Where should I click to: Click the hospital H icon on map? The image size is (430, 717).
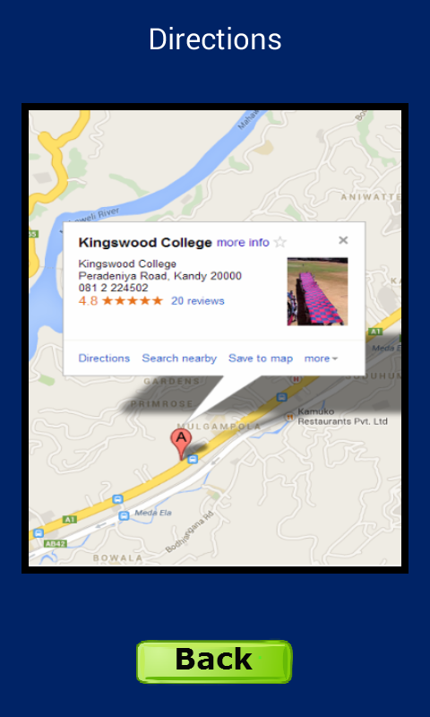tap(297, 379)
